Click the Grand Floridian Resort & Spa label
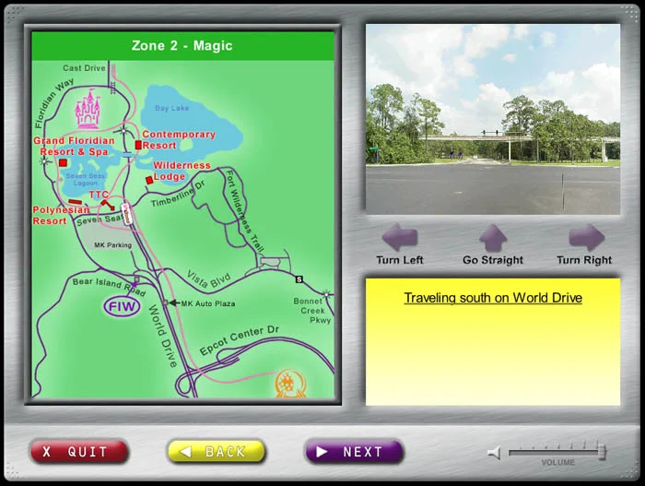The width and height of the screenshot is (645, 486). point(74,146)
